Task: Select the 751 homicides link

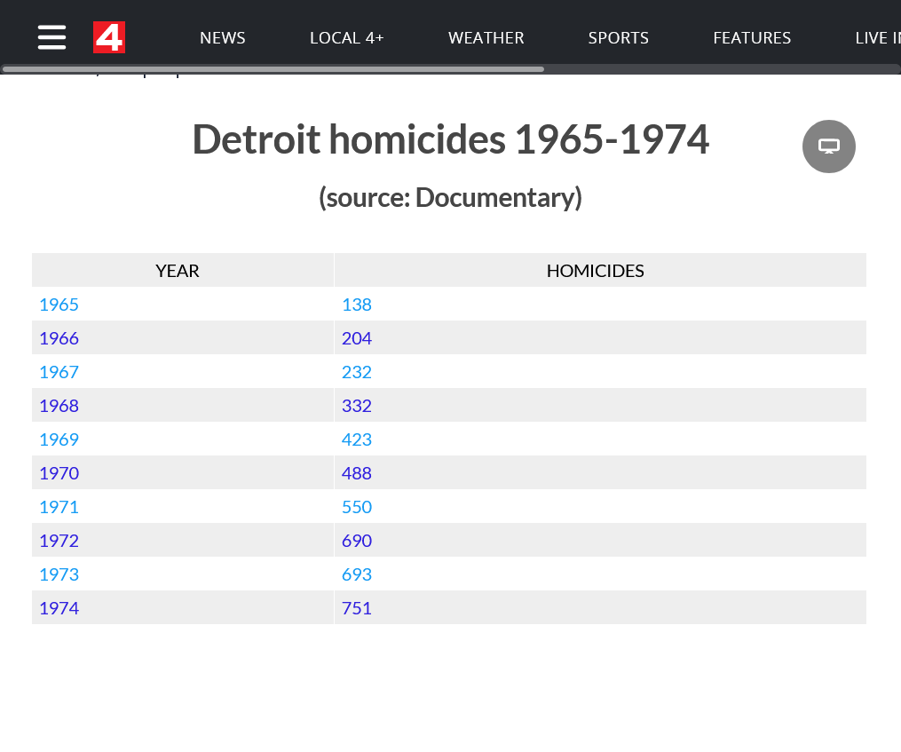Action: tap(356, 608)
